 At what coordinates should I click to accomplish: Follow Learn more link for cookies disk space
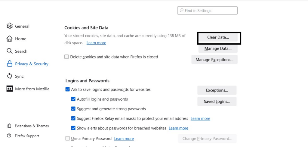(96, 43)
